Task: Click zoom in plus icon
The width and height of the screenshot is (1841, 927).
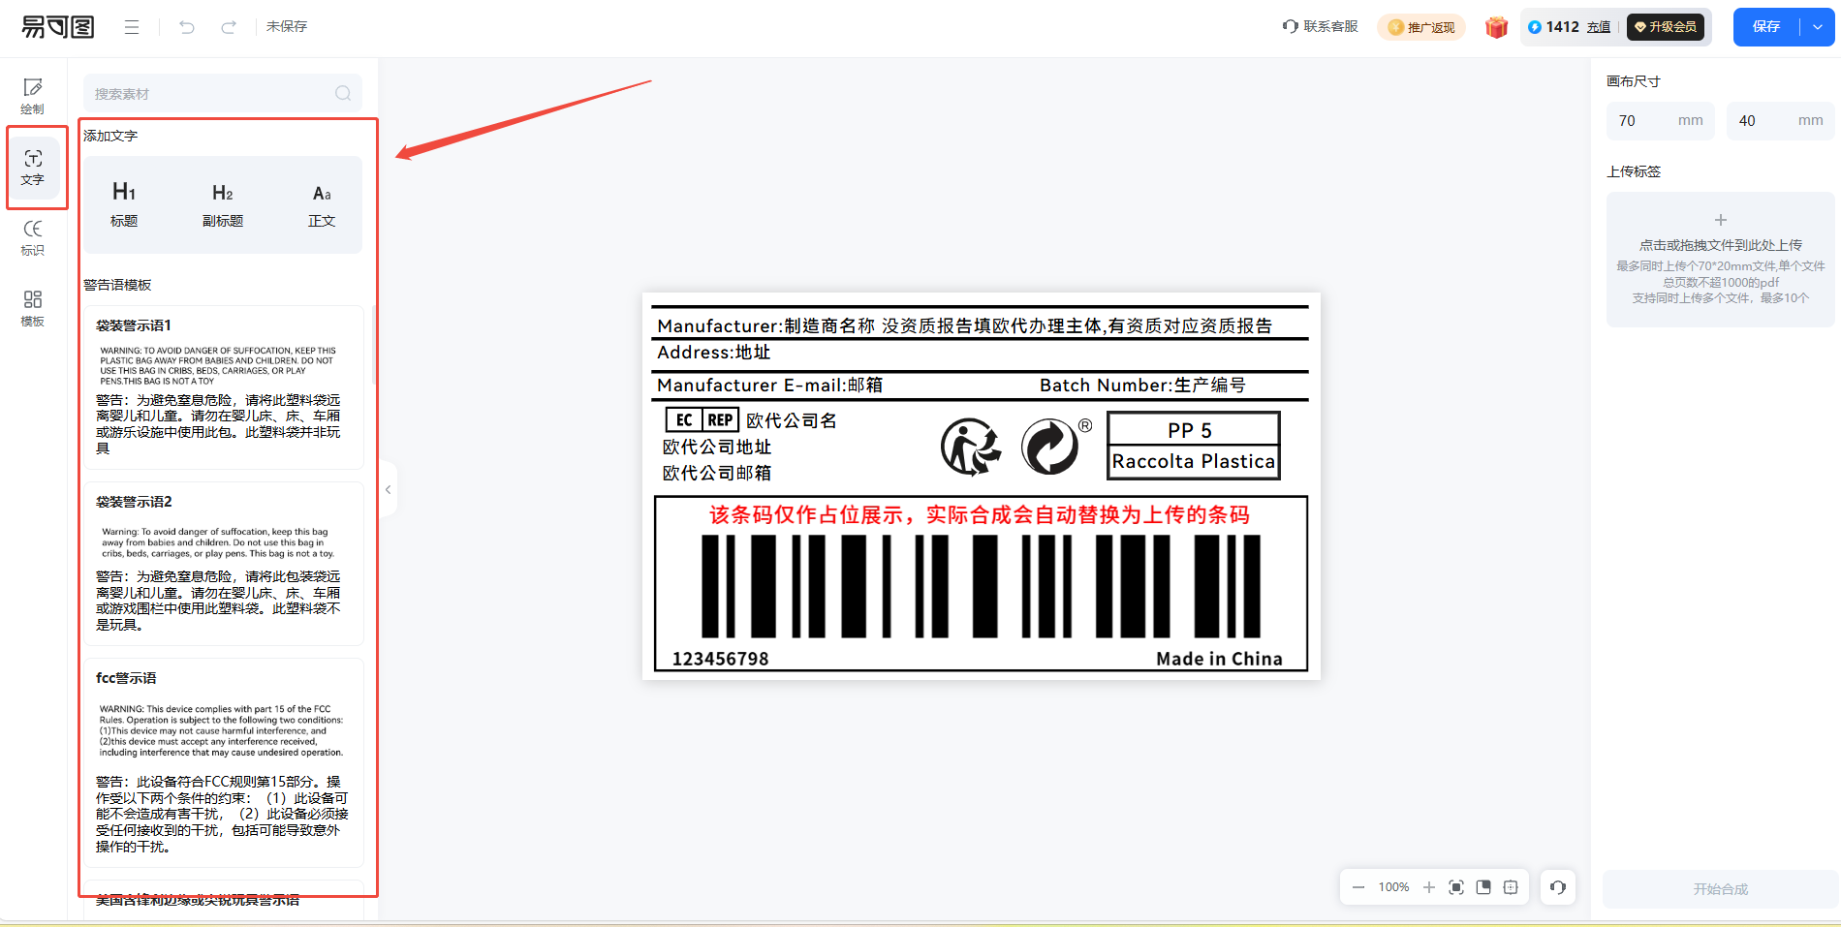Action: point(1429,887)
